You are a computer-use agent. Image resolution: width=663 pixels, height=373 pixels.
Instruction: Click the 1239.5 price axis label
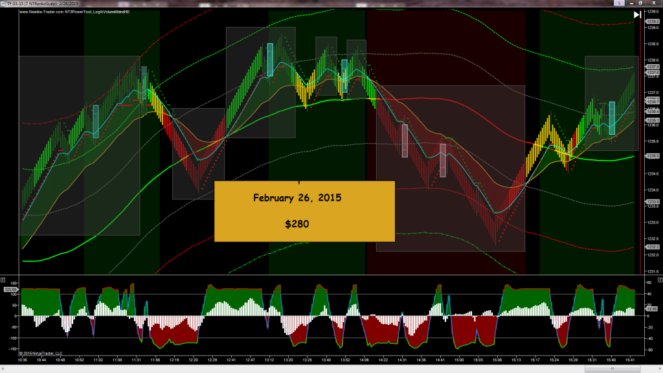click(653, 12)
